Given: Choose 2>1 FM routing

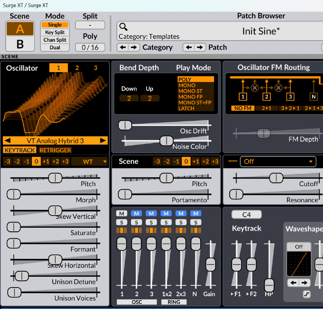Looking at the screenshot, I should (x=266, y=108).
